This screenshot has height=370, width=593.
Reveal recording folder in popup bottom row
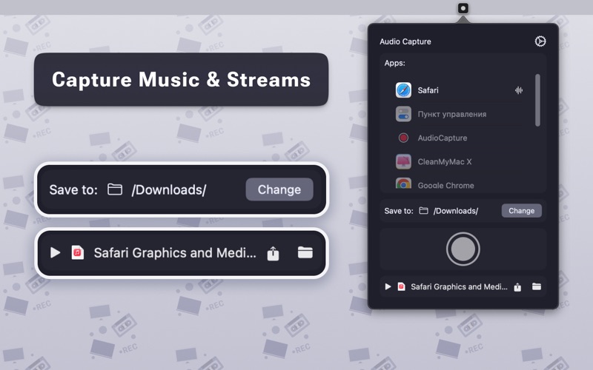[x=537, y=286]
